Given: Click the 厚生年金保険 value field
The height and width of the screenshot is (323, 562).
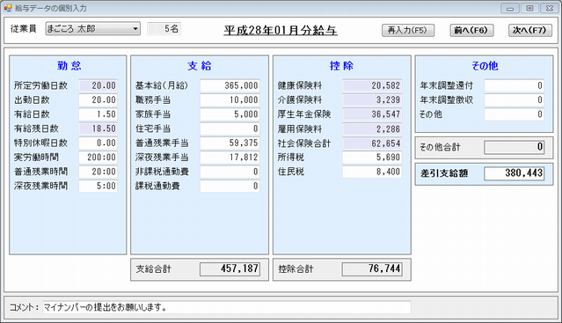Looking at the screenshot, I should pos(372,114).
